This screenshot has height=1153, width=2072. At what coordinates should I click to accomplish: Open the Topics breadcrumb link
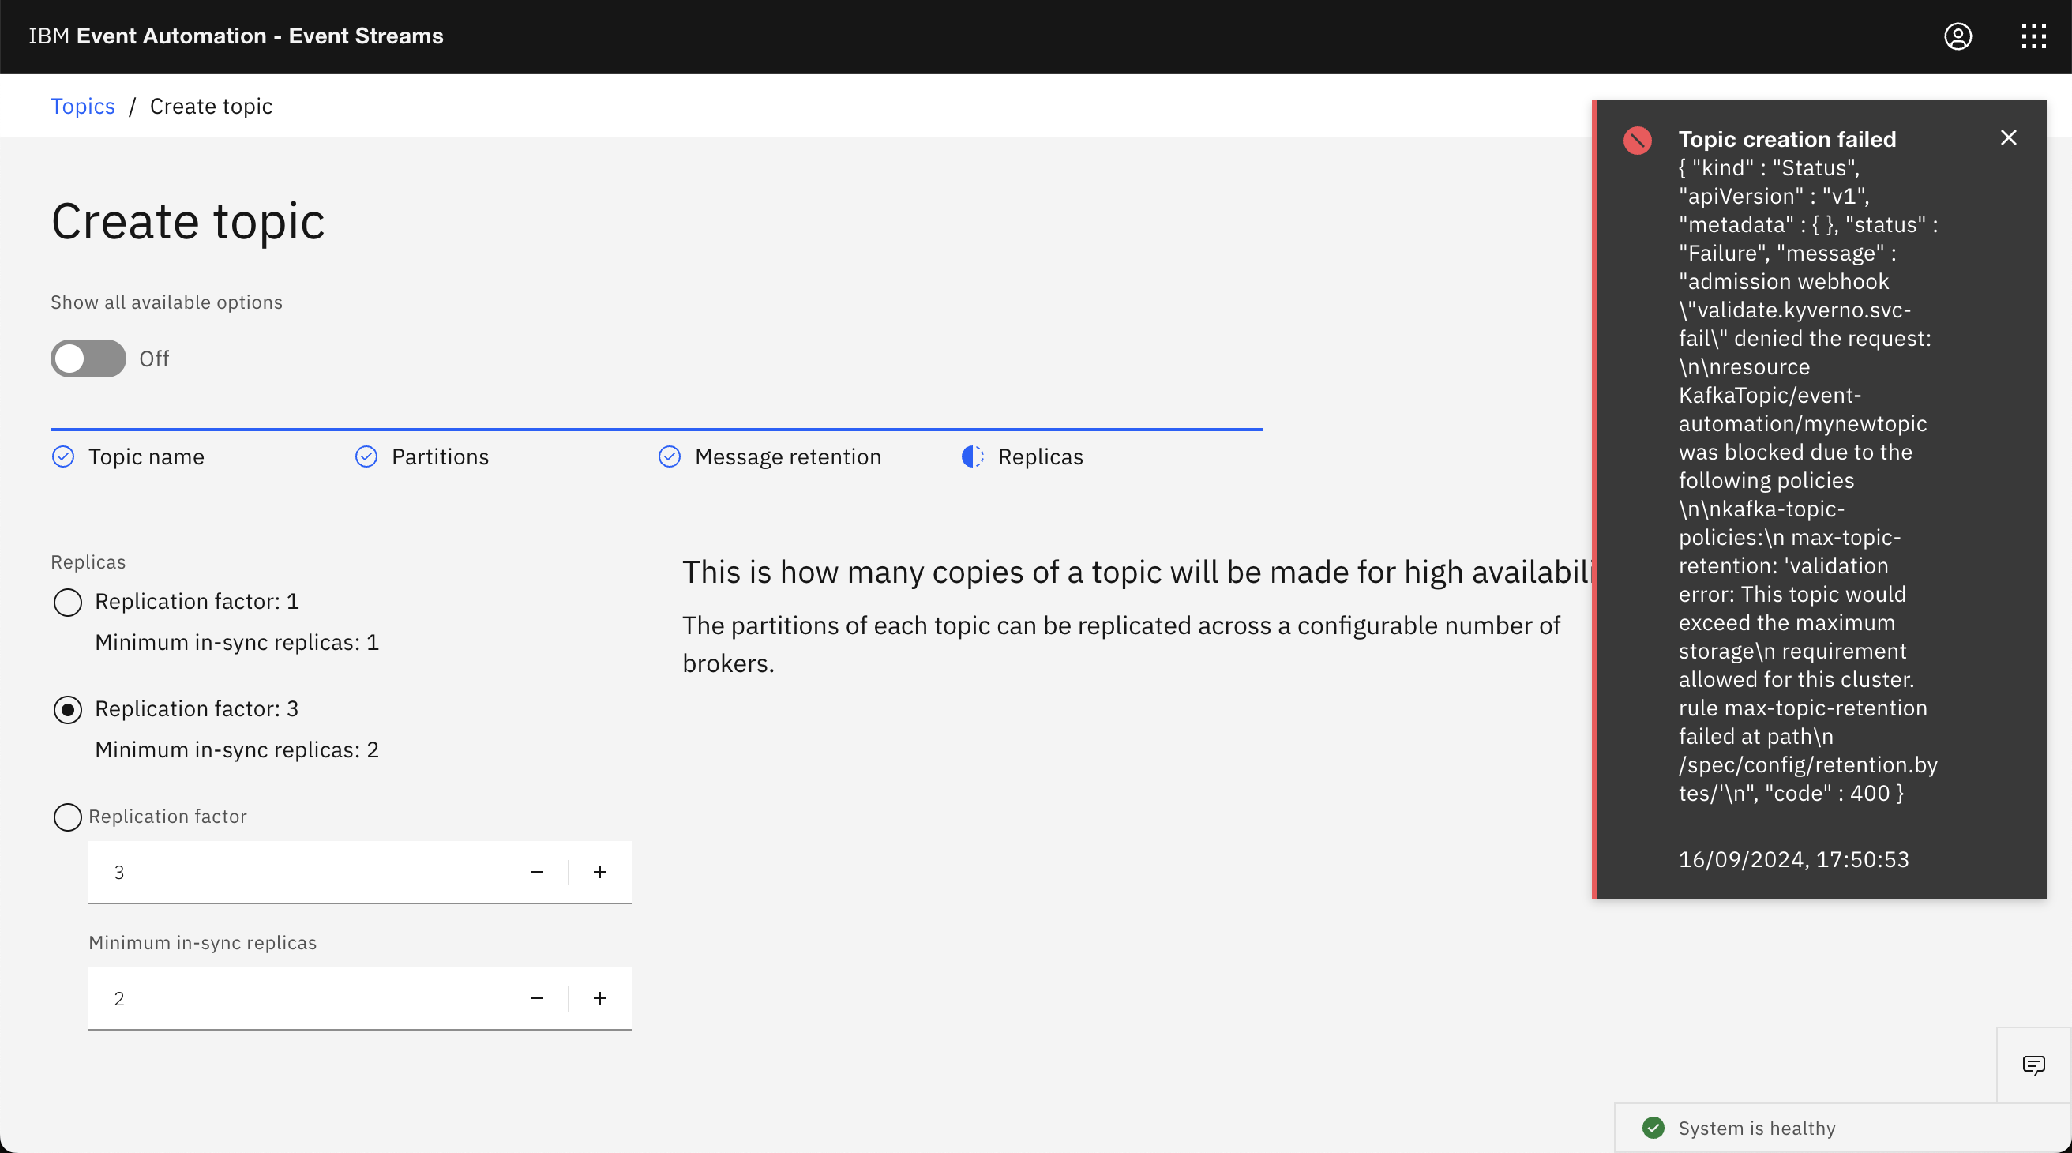pyautogui.click(x=83, y=105)
